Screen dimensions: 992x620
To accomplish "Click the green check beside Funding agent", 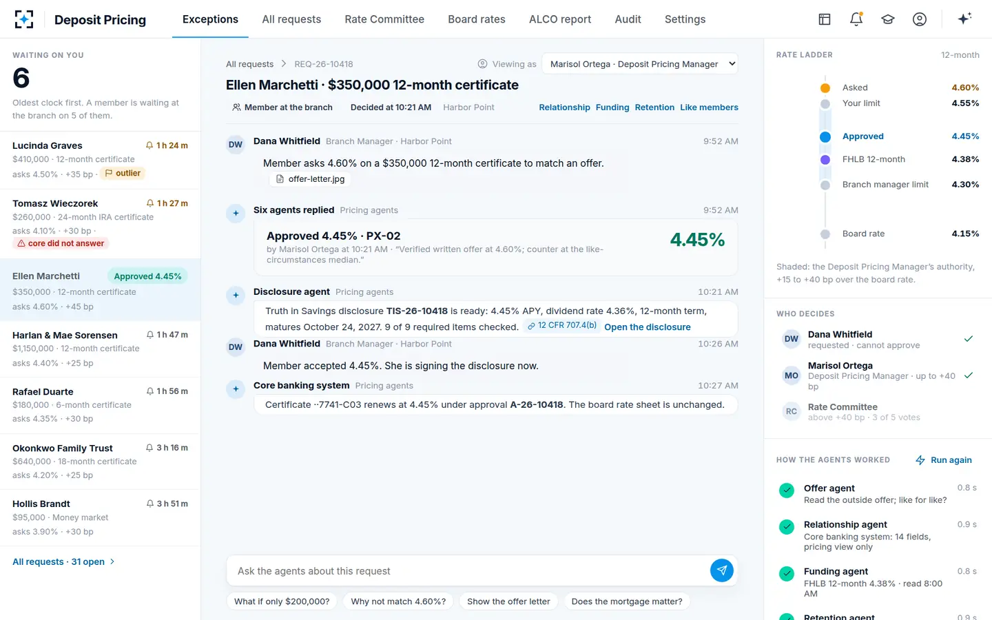I will (787, 574).
